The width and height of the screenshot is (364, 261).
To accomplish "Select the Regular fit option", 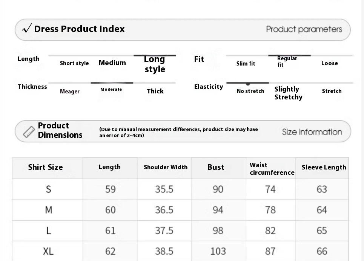I will [287, 61].
